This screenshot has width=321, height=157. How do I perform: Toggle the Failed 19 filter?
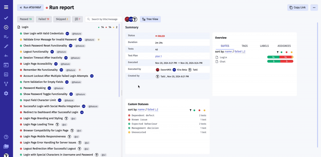(44, 19)
